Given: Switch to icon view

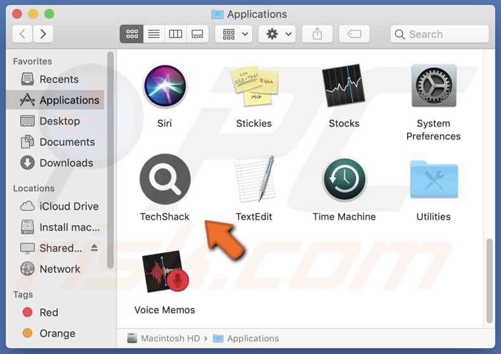Looking at the screenshot, I should point(132,34).
